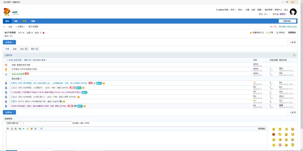Open the font color tool in editor

(12, 128)
